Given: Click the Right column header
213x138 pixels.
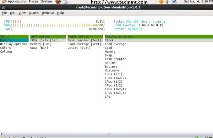Looking at the screenshot, I should pyautogui.click(x=85, y=36).
